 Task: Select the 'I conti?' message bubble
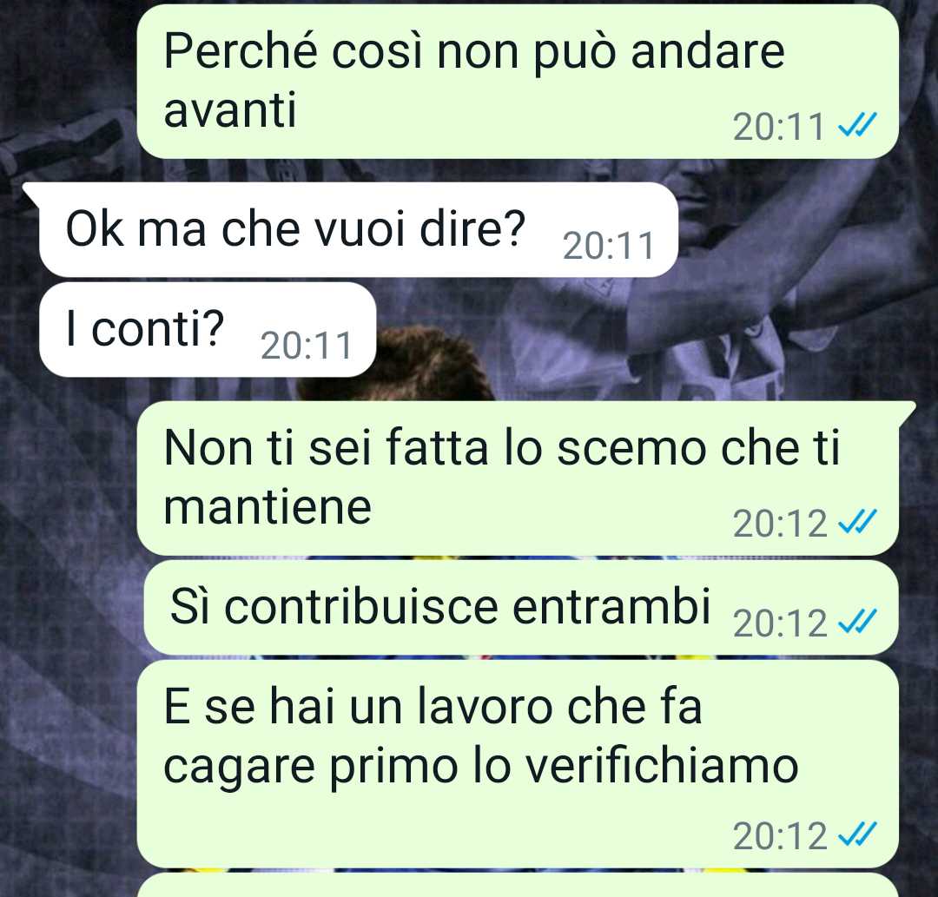pyautogui.click(x=208, y=329)
